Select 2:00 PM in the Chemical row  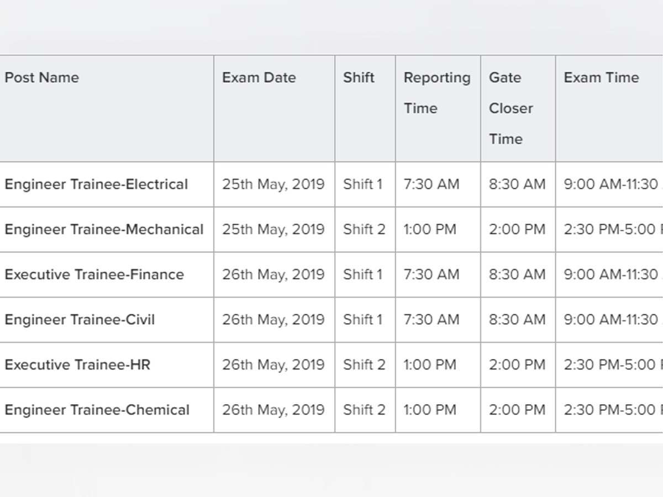pyautogui.click(x=517, y=410)
